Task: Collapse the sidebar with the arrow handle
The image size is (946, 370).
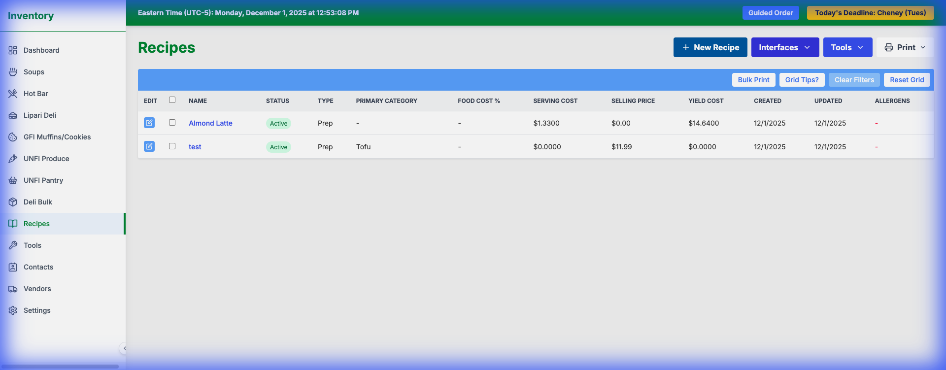Action: [x=123, y=348]
